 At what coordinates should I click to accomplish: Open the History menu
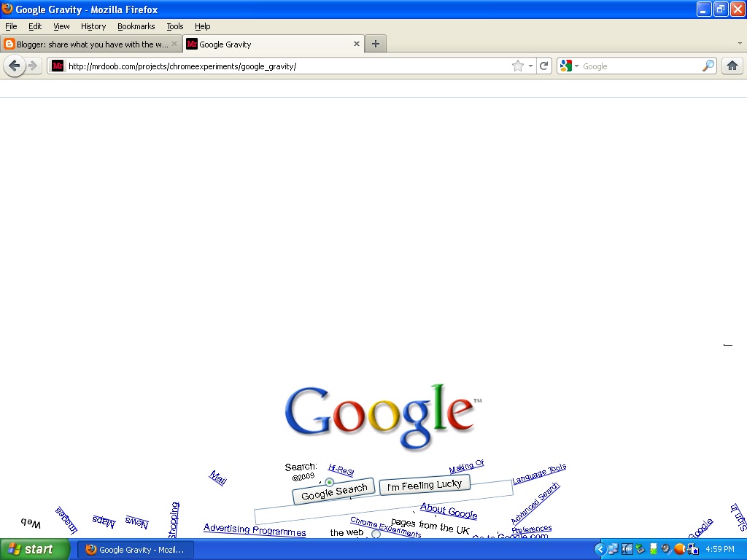(93, 26)
